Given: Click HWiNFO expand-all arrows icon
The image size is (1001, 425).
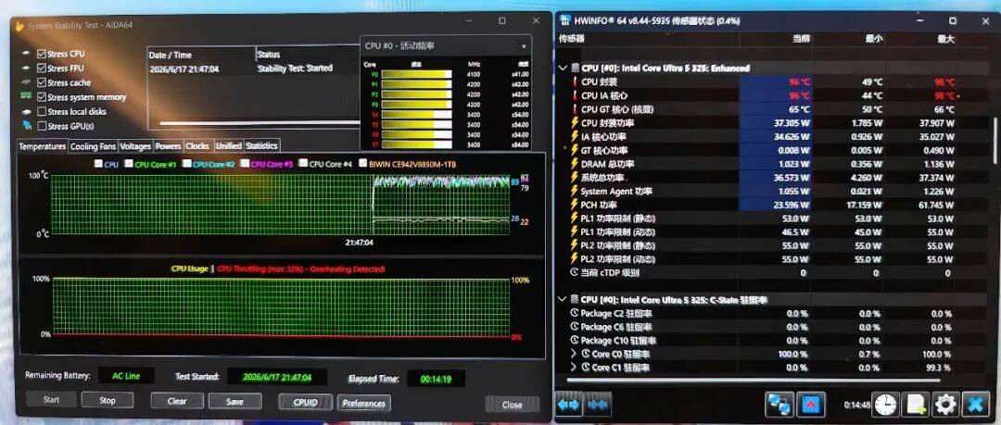Looking at the screenshot, I should click(569, 405).
